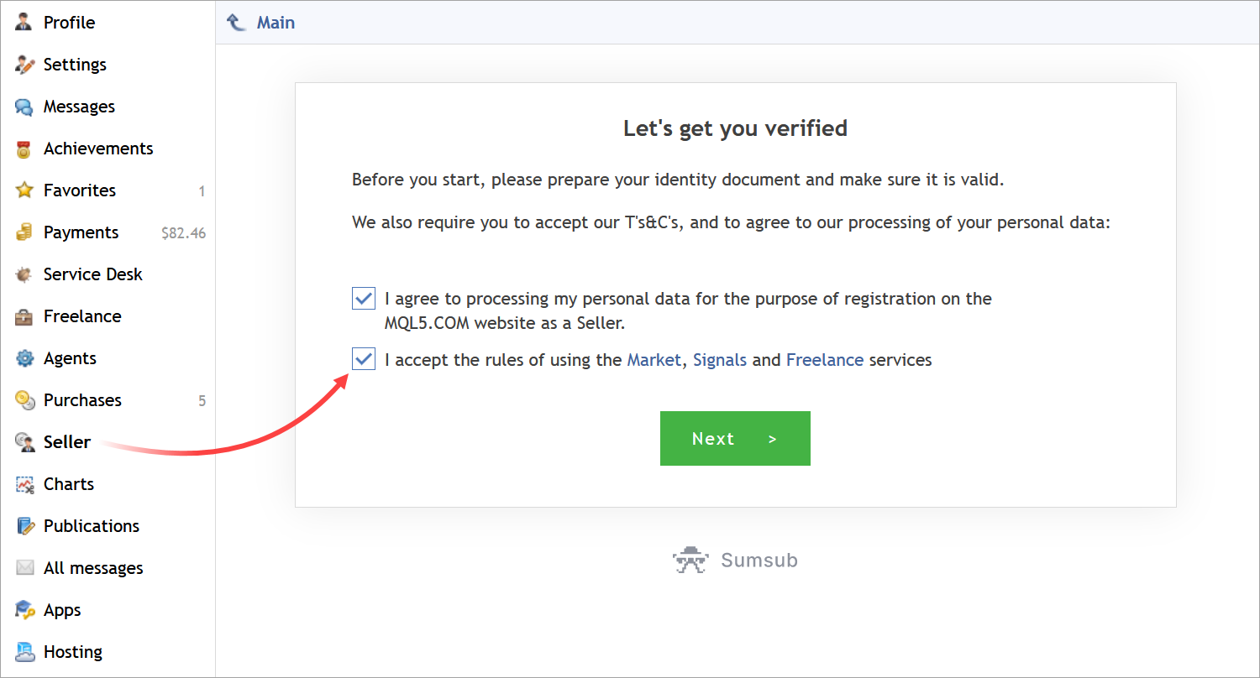Click the Freelance briefcase icon
Viewport: 1260px width, 678px height.
24,316
